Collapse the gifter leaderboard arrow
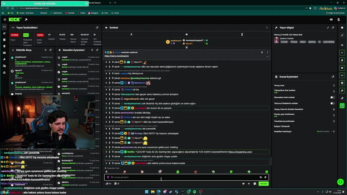The width and height of the screenshot is (347, 195). point(187,48)
